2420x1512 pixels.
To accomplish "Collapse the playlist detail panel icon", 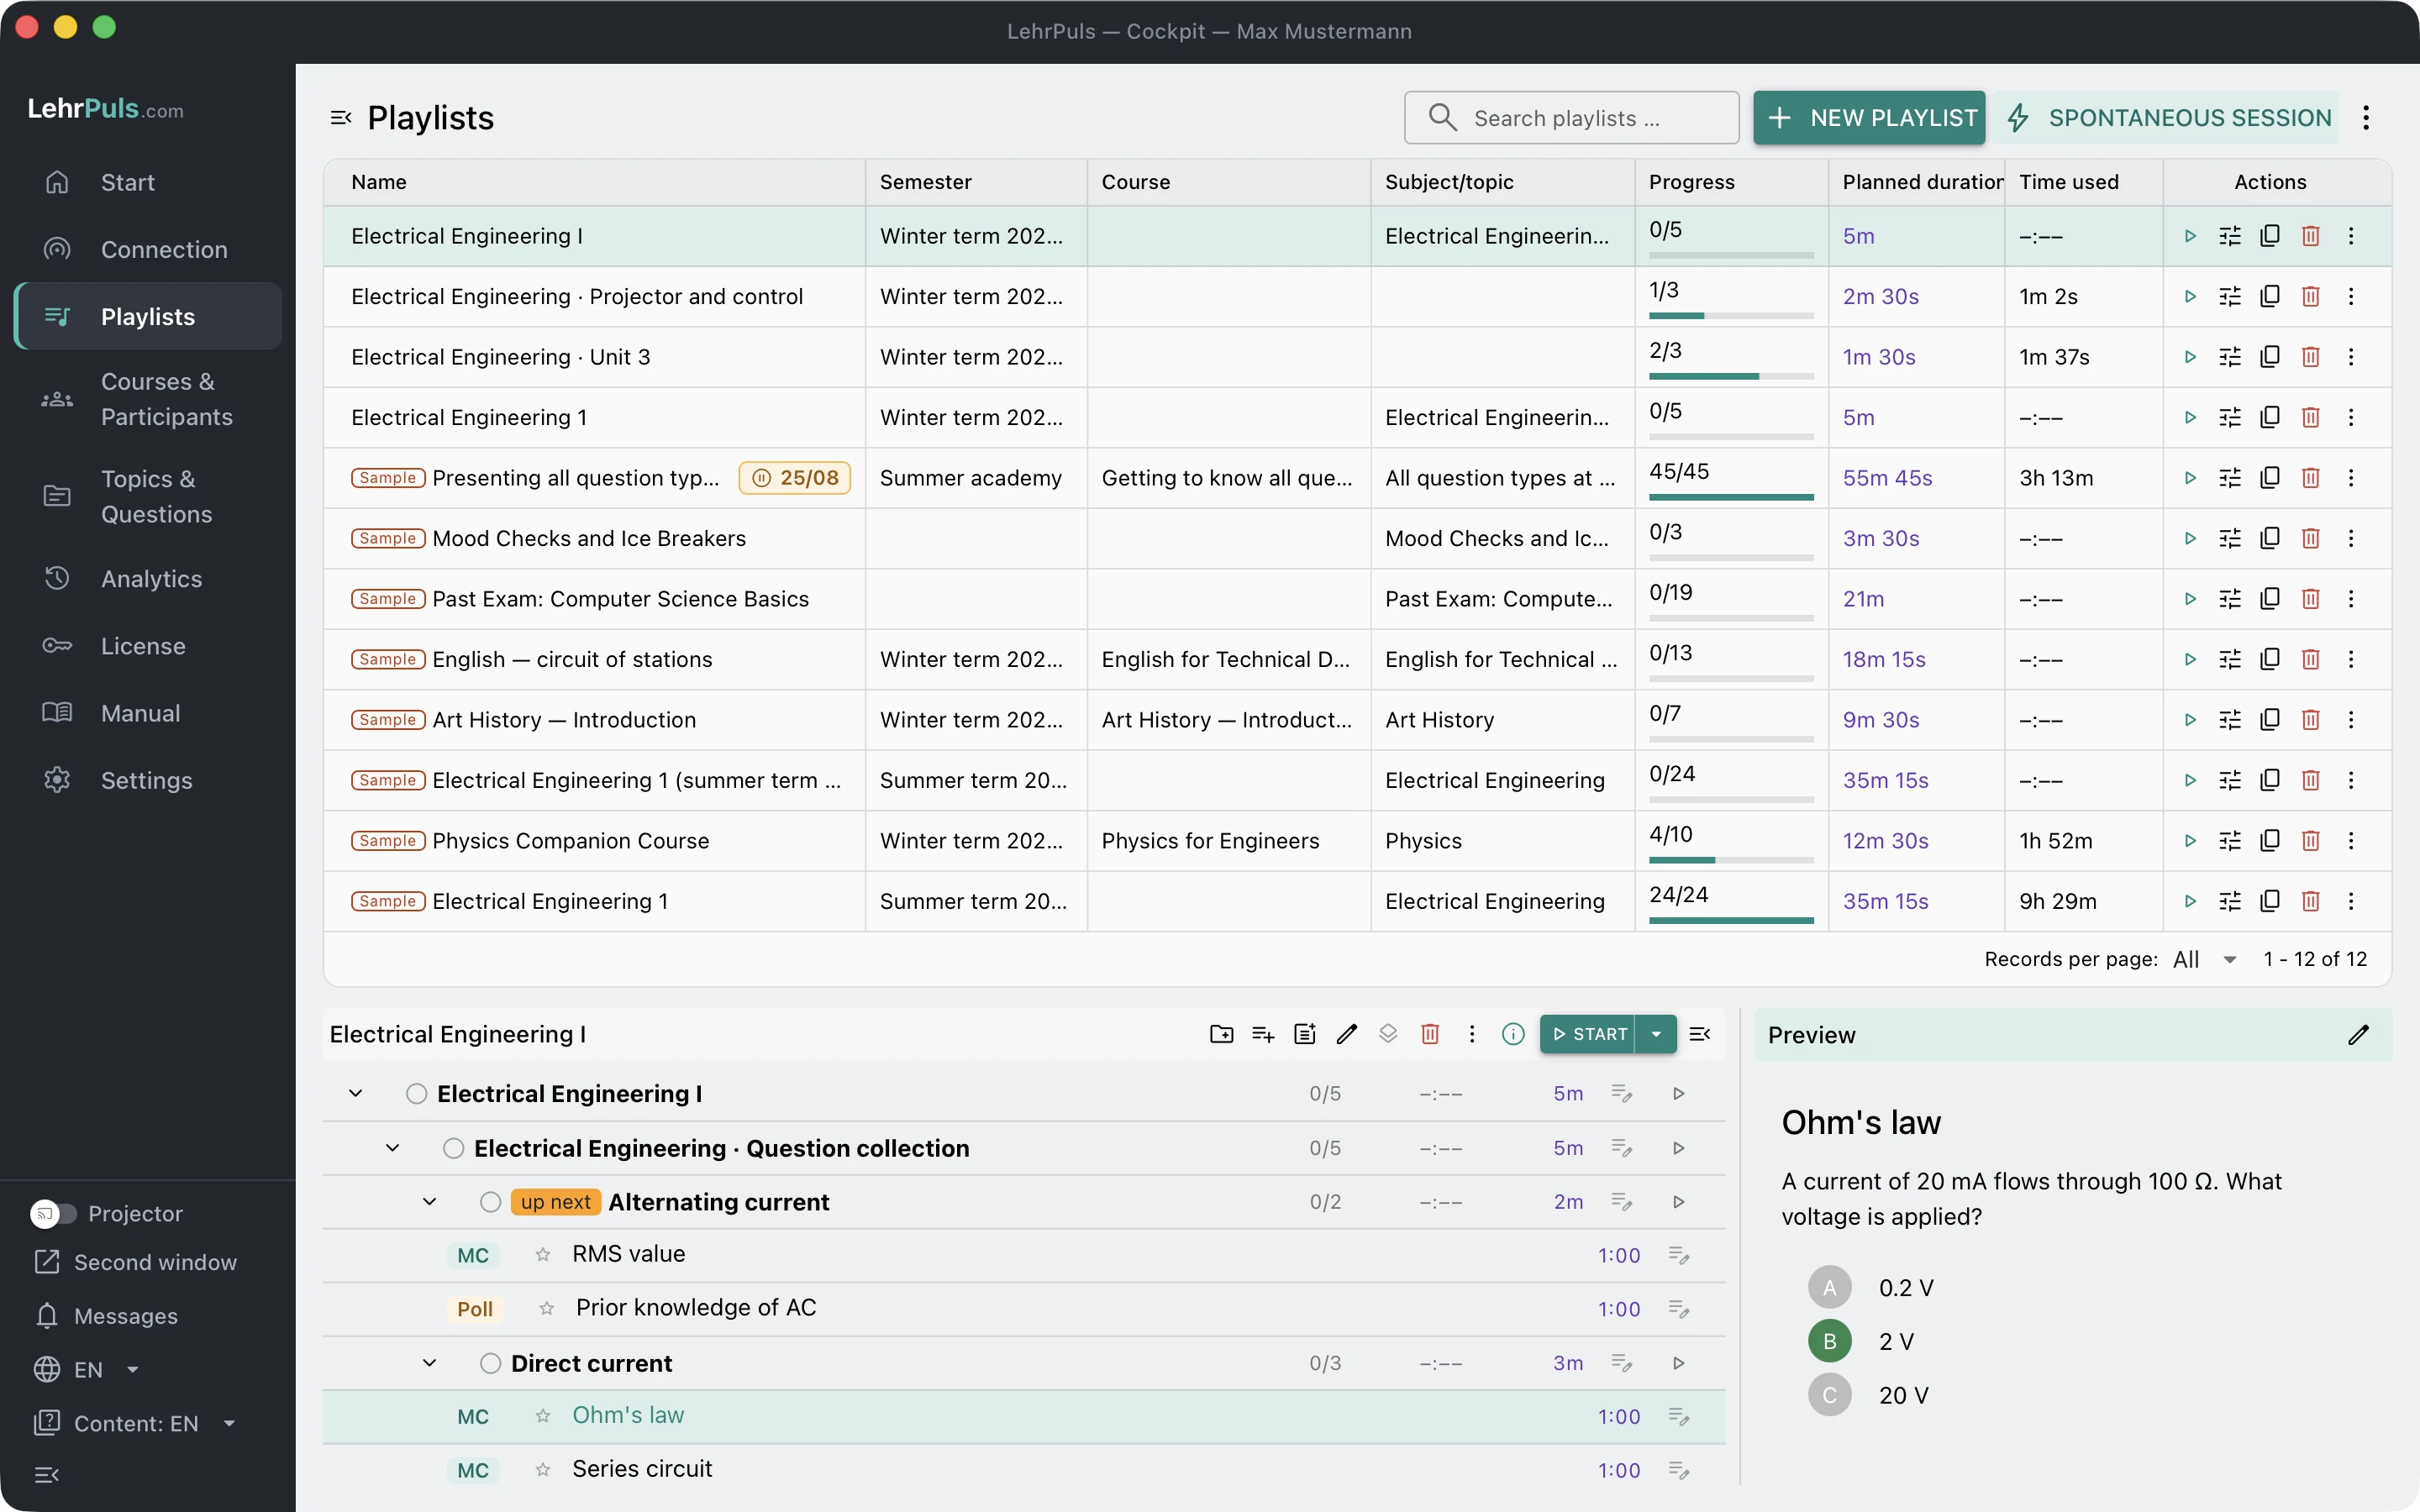I will click(1700, 1034).
